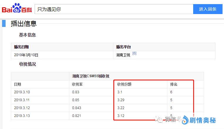Select the 播出日期 header cell

point(21,47)
